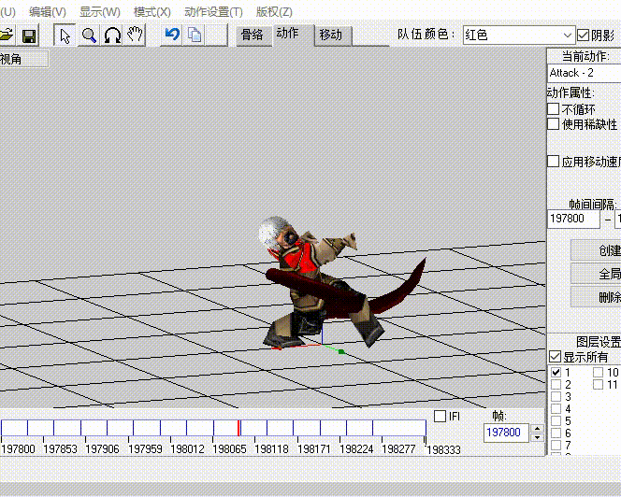
Task: Click the 帧 frame number field
Action: pyautogui.click(x=506, y=433)
